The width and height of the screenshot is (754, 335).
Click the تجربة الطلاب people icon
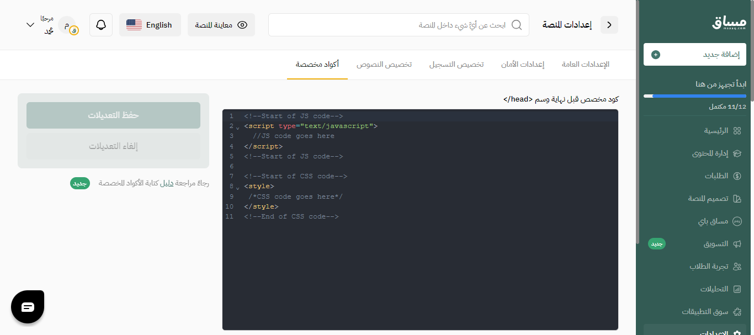(x=737, y=267)
